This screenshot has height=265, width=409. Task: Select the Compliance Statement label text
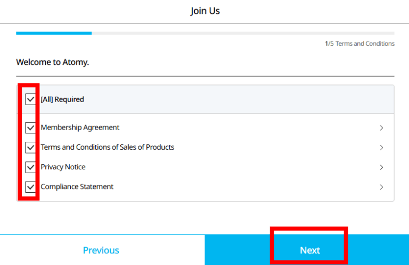click(77, 186)
